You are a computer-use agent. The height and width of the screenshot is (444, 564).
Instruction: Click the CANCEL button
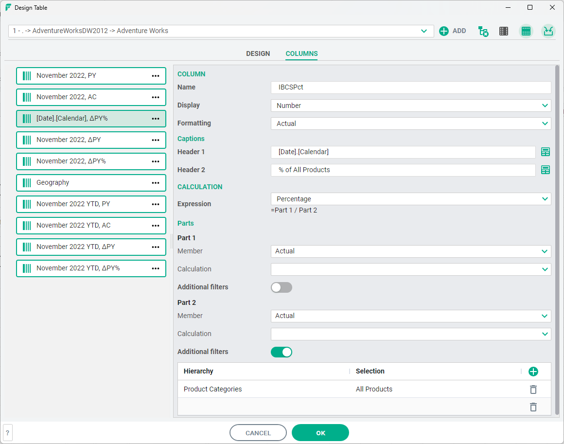pos(258,433)
